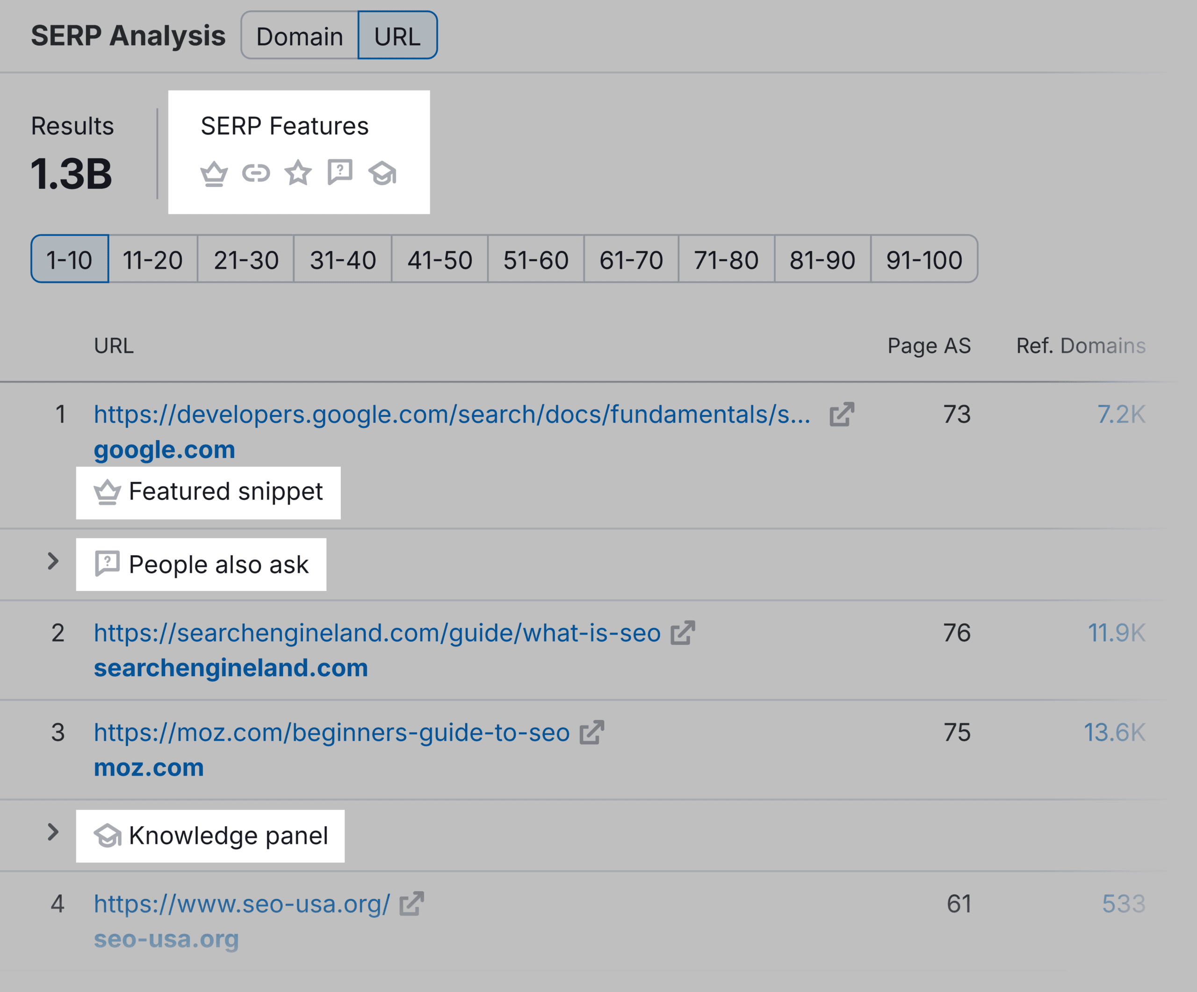Click the 11.9K Ref. Domains value for searchengineland
Viewport: 1197px width, 992px height.
click(1117, 632)
